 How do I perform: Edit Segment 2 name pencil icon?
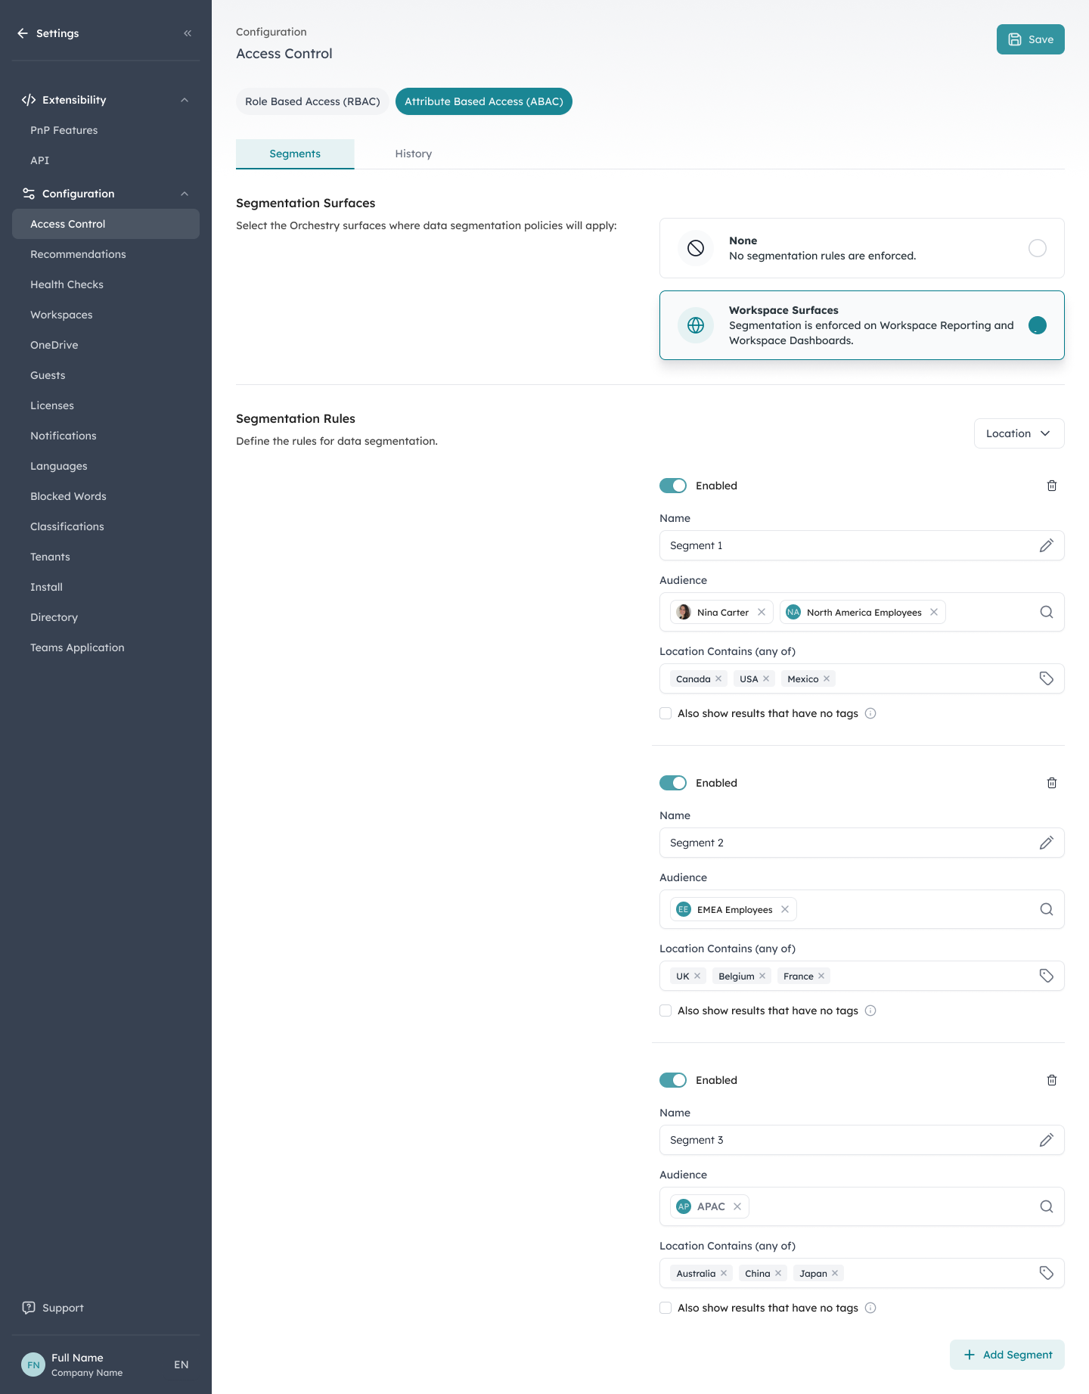pyautogui.click(x=1047, y=843)
